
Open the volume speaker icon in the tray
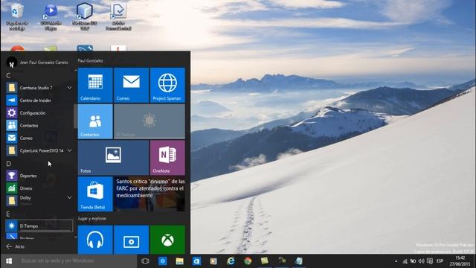pyautogui.click(x=422, y=261)
